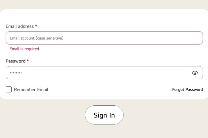
Task: Start password recovery via Forgot Password
Action: tap(187, 89)
